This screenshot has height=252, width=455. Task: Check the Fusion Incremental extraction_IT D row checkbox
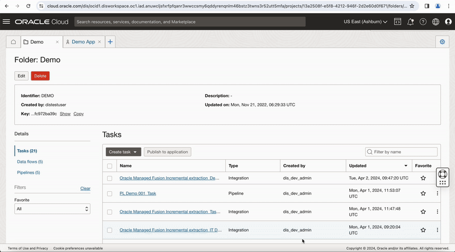coord(109,230)
